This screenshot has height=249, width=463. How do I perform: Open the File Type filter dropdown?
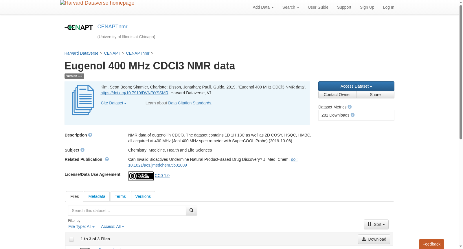[81, 227]
